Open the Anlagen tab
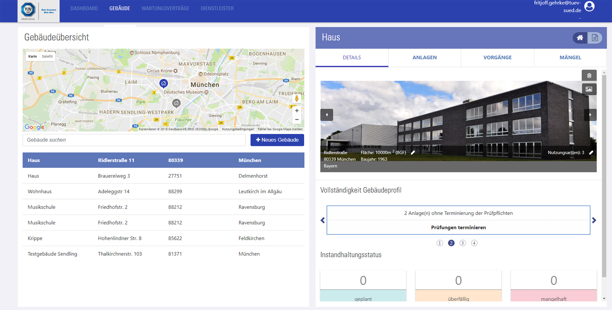The image size is (612, 310). [424, 57]
